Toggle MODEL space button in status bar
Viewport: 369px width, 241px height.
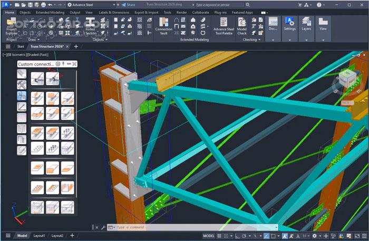tap(209, 236)
